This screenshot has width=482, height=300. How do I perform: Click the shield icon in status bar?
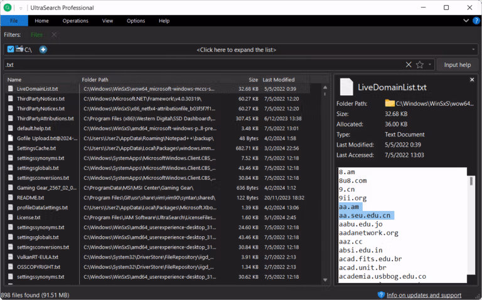381,295
